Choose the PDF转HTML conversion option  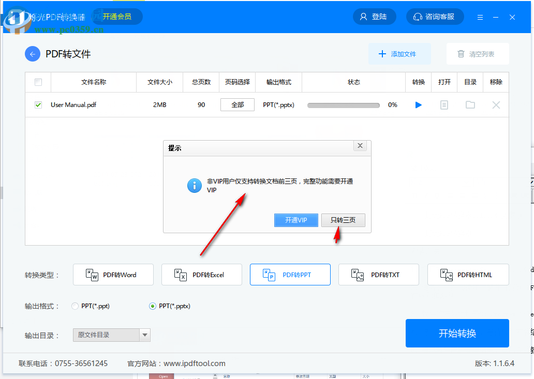[x=468, y=275]
